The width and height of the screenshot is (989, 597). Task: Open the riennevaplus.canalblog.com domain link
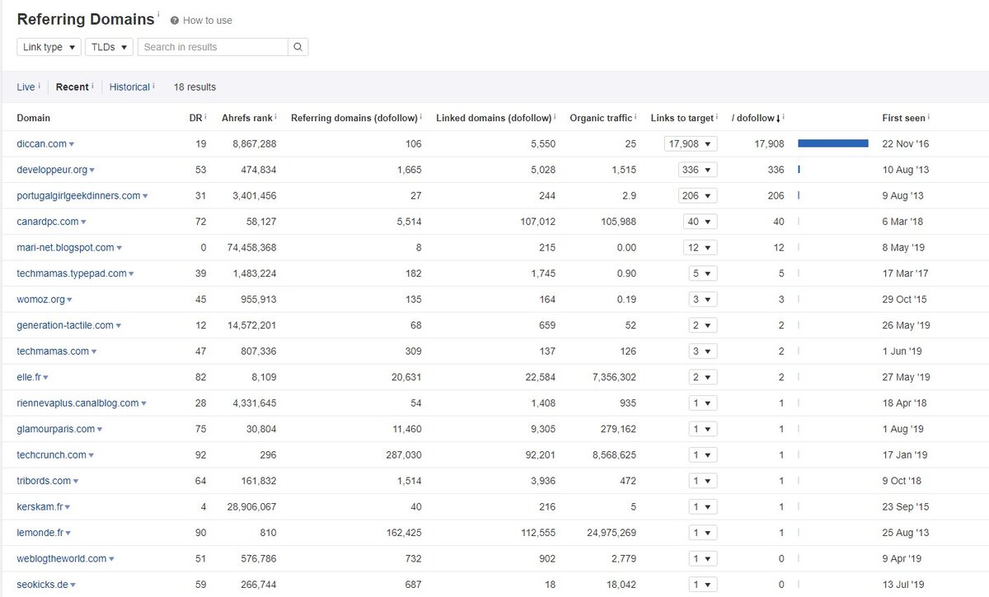pos(77,403)
